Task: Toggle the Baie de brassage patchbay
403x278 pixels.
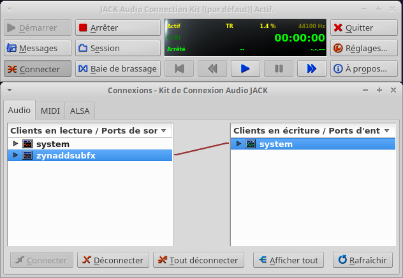Action: [118, 69]
